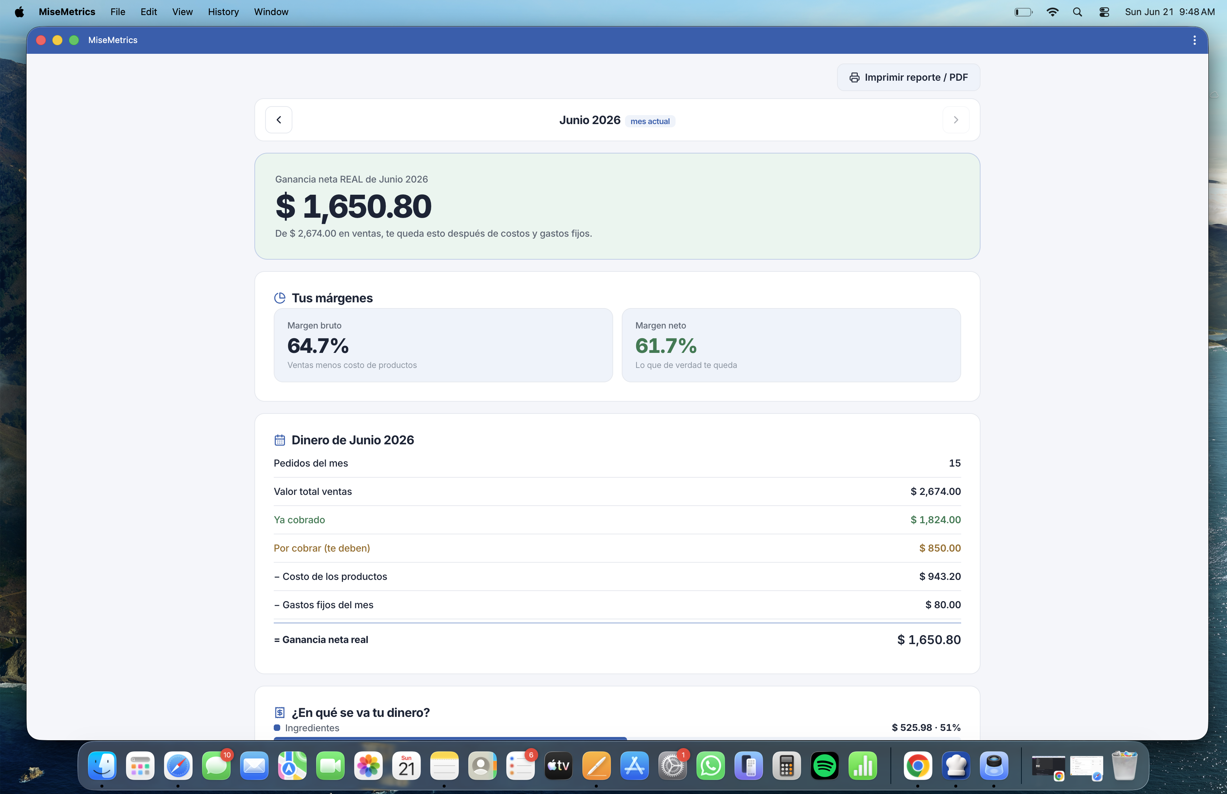This screenshot has width=1227, height=794.
Task: Open the History menu
Action: coord(223,12)
